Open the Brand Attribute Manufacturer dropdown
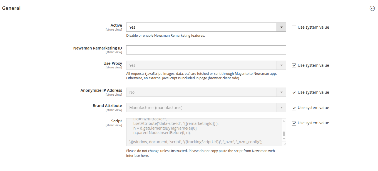Image resolution: width=378 pixels, height=171 pixels. [x=206, y=108]
